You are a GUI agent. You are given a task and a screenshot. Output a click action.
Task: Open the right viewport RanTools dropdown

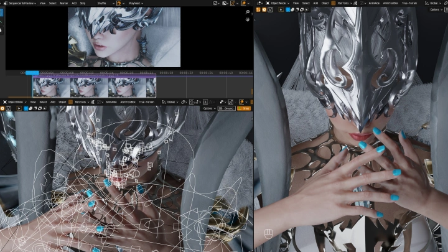pos(344,3)
